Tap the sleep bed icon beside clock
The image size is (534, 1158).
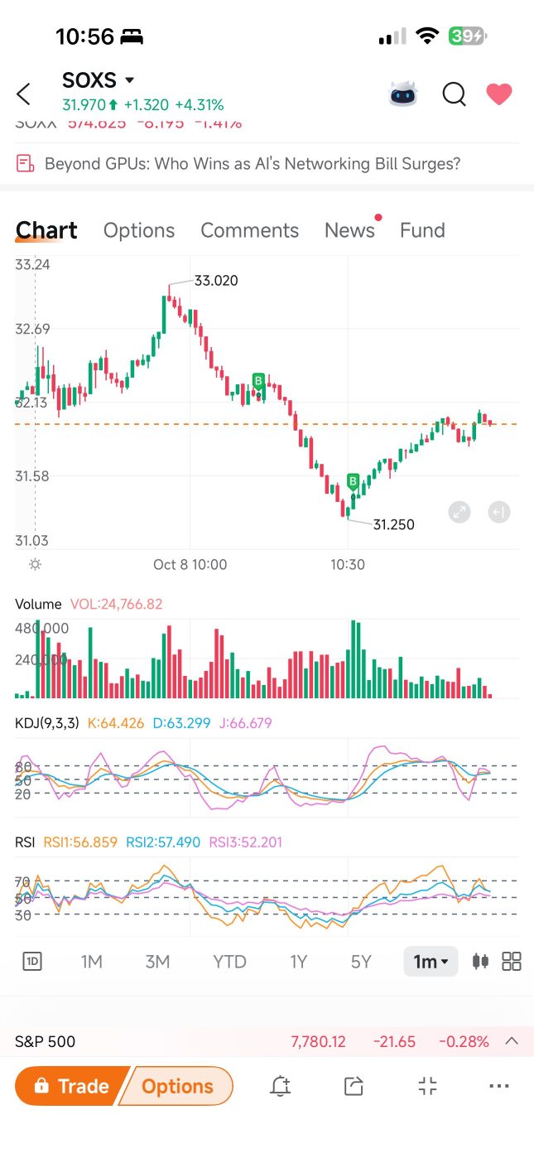click(x=132, y=36)
